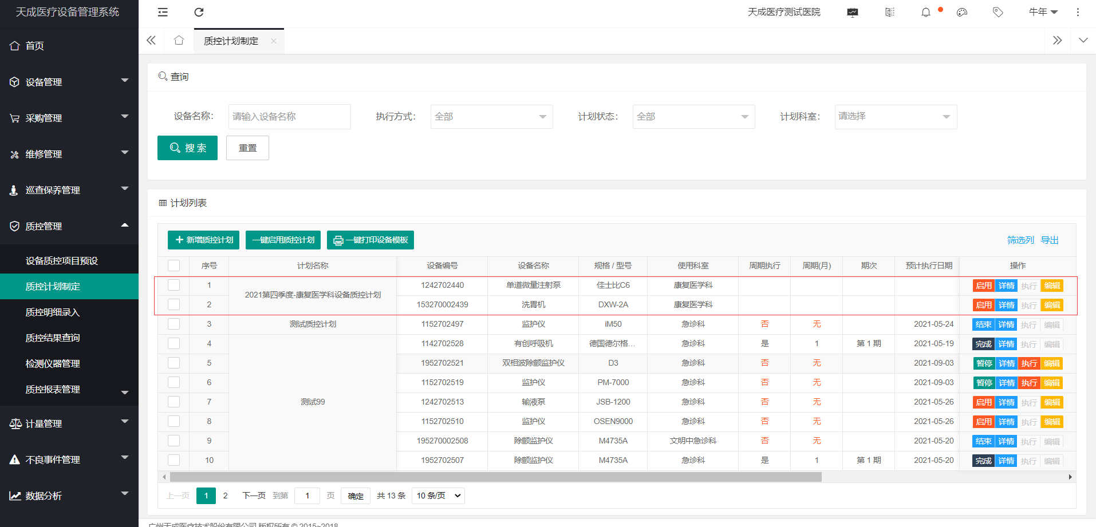Click the refresh page icon

[x=199, y=12]
